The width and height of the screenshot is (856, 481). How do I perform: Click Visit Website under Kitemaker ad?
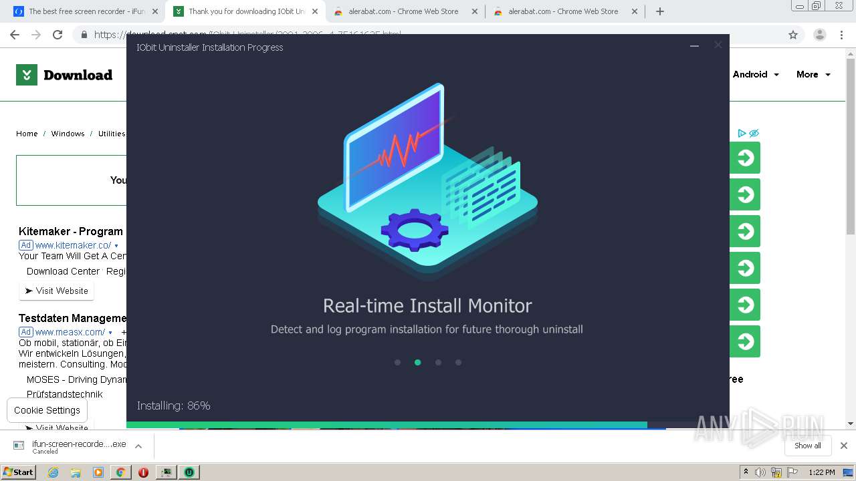(x=57, y=291)
